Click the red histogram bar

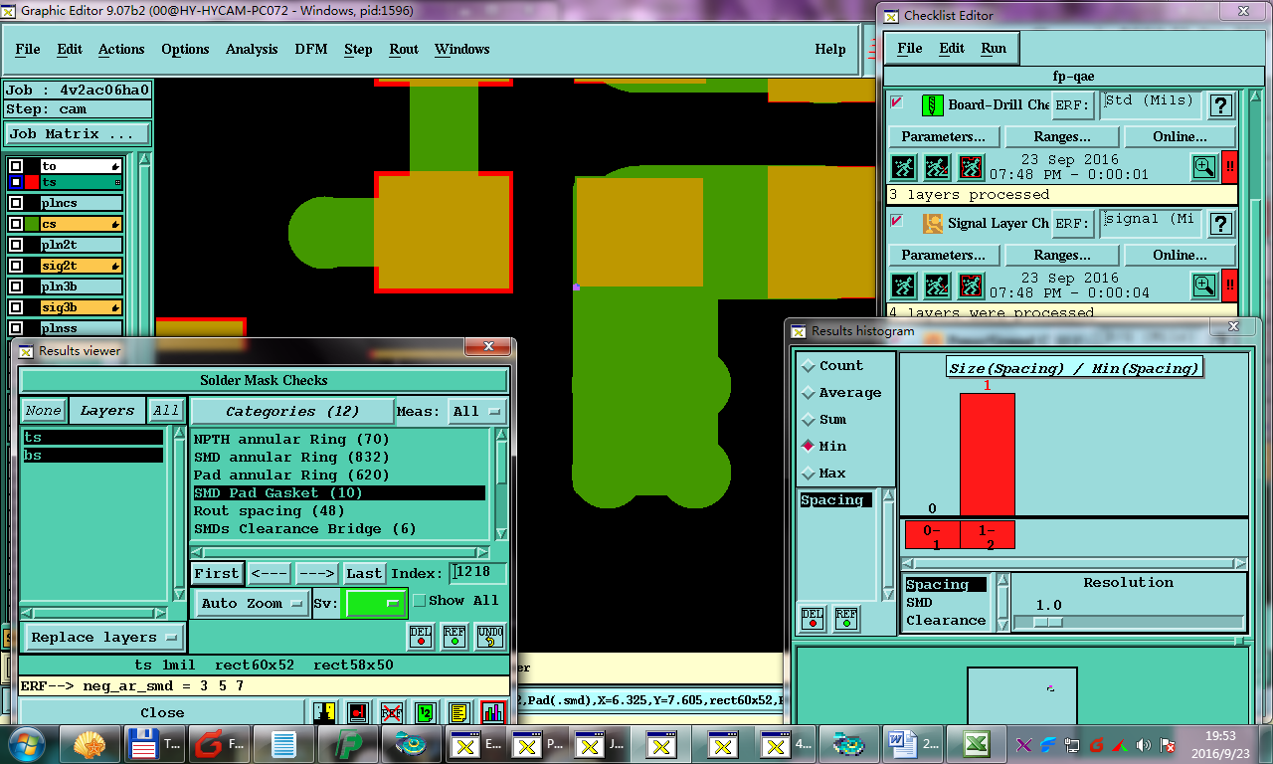tap(987, 454)
